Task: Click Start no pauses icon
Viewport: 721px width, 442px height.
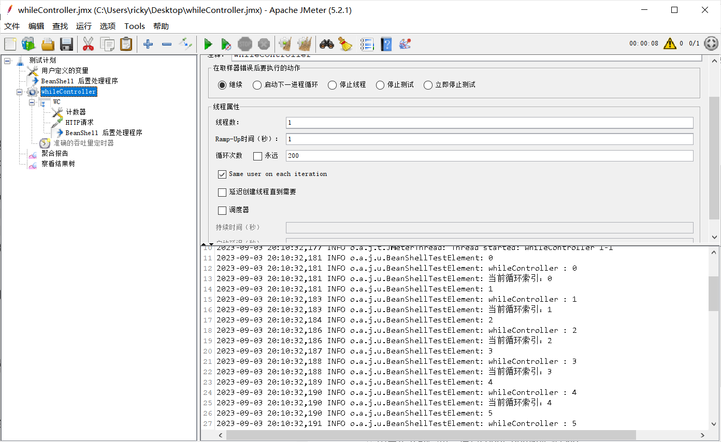Action: 226,44
